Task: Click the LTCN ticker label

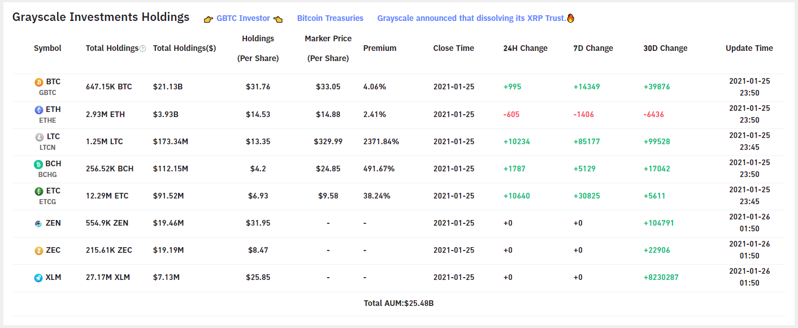Action: tap(47, 147)
